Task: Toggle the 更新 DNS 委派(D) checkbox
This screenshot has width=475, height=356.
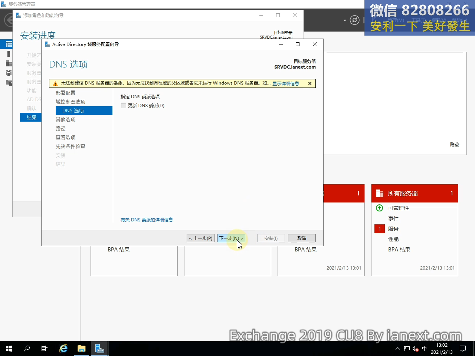Action: coord(124,106)
